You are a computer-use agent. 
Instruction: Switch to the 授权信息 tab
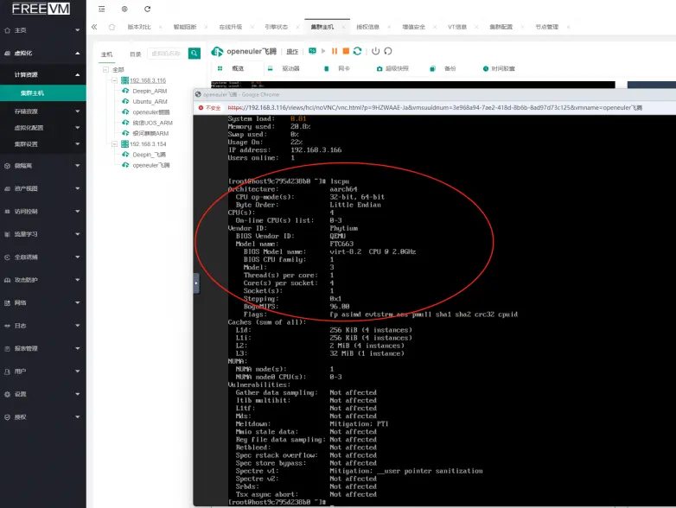tap(368, 27)
